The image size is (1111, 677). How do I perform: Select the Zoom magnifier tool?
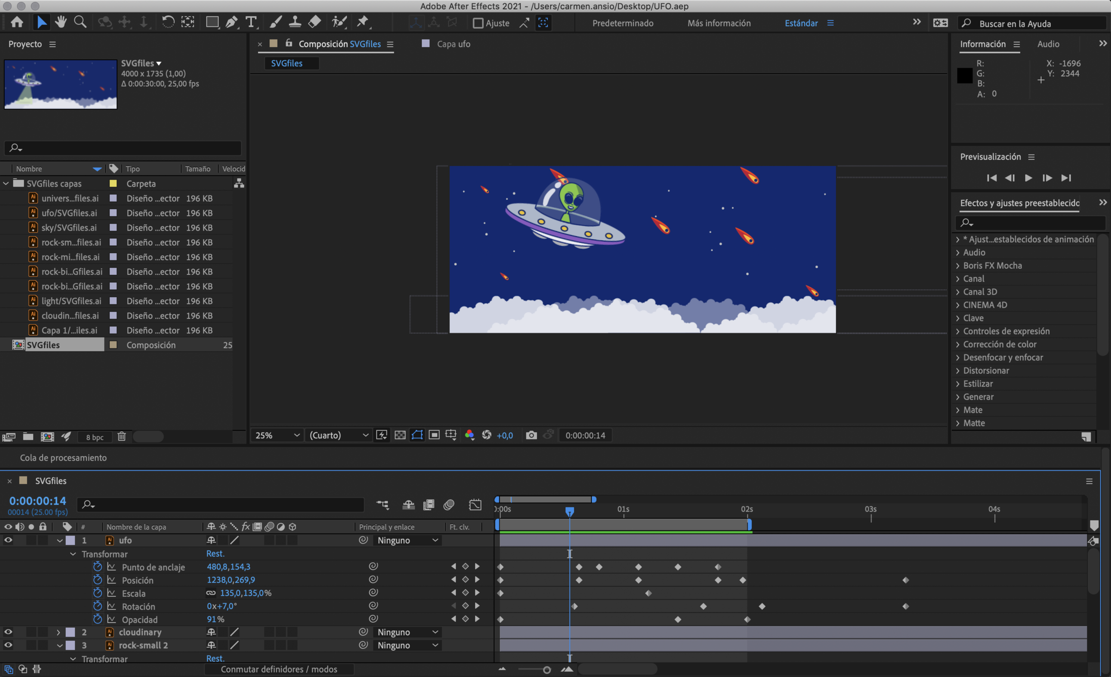80,22
